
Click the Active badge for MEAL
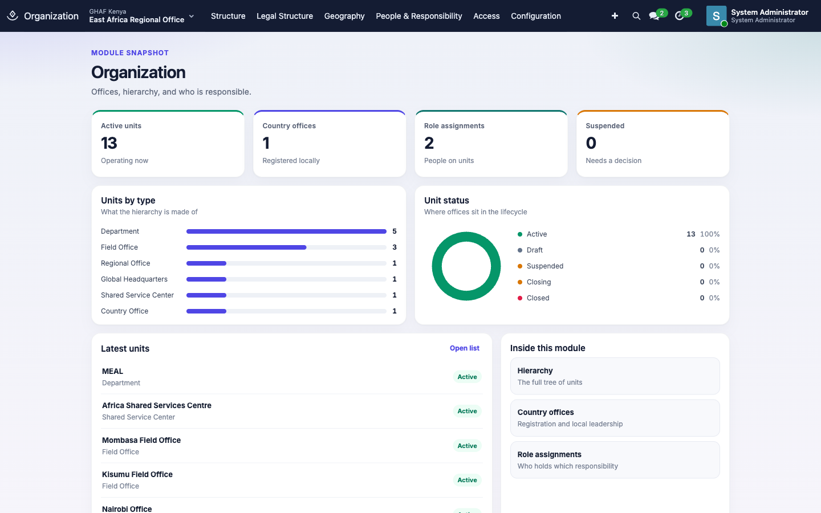[x=467, y=377]
